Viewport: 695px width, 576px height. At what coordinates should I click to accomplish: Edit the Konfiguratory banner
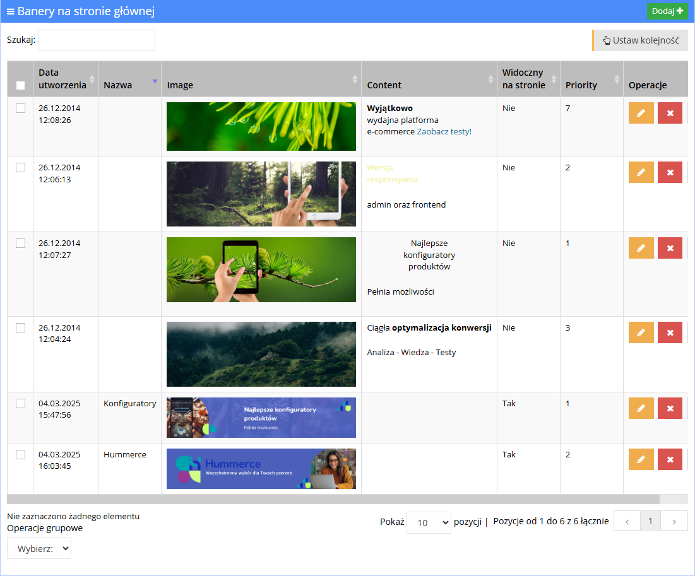point(641,409)
